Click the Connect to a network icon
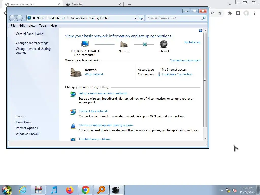Image resolution: width=260 pixels, height=195 pixels. click(73, 112)
